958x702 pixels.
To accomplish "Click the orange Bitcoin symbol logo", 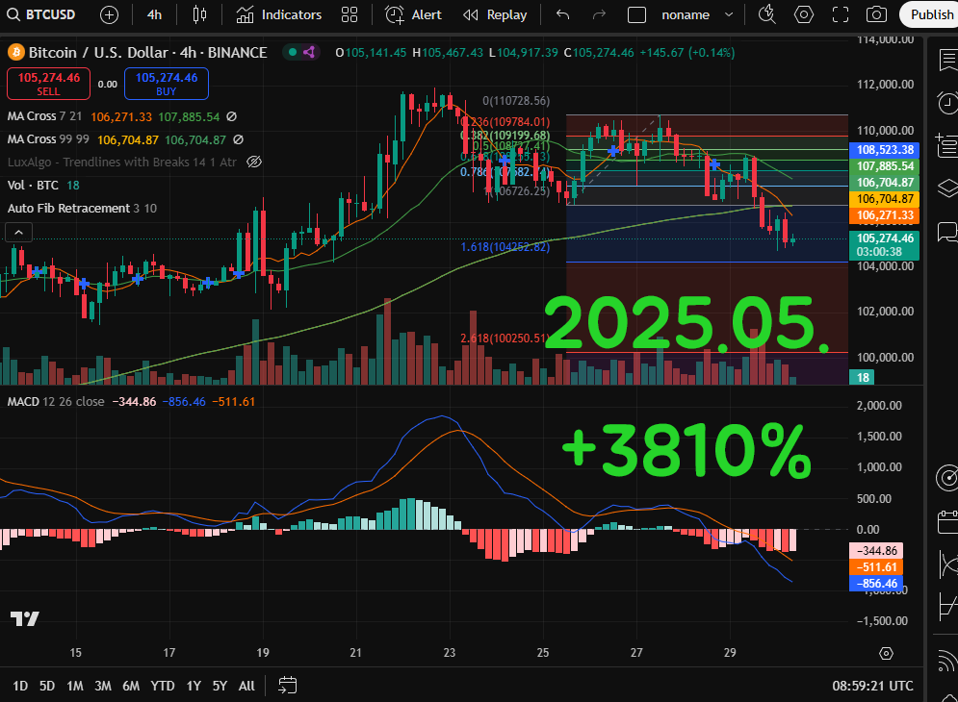I will click(15, 53).
